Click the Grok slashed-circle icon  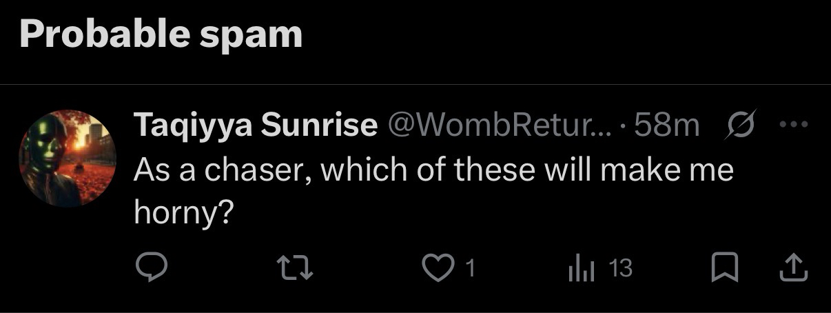coord(741,125)
